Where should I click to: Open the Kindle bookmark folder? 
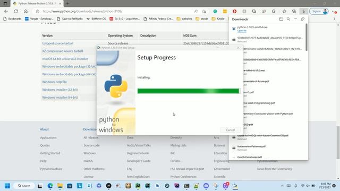[218, 19]
